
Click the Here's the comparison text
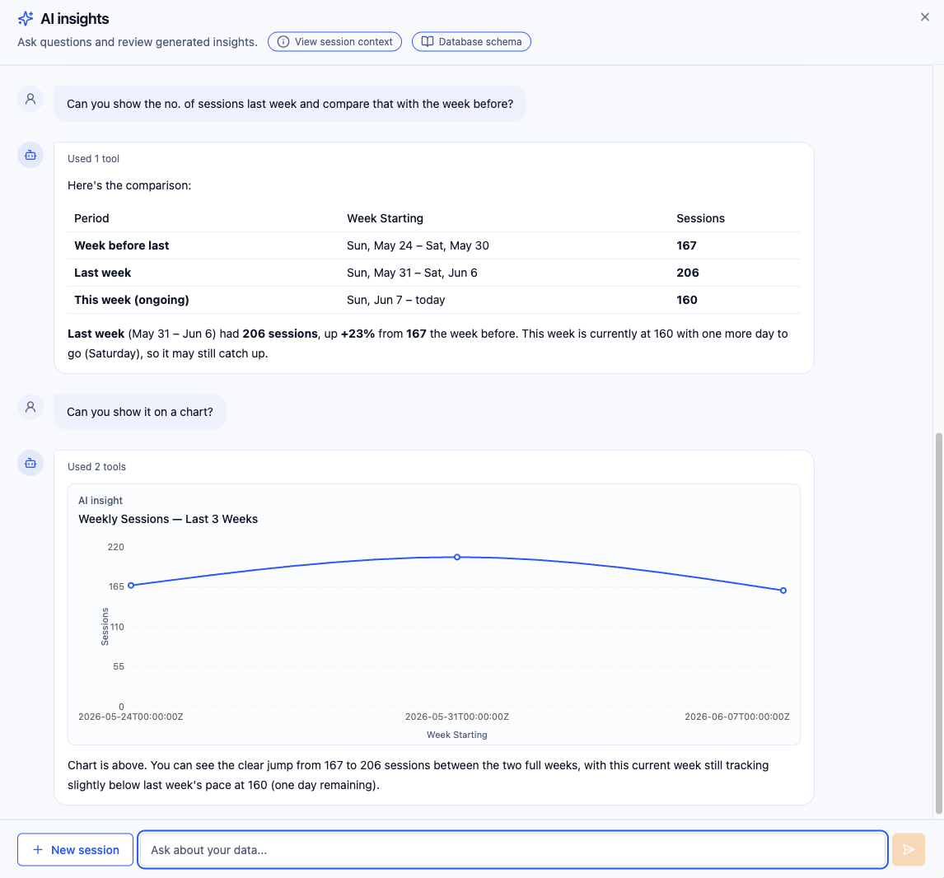click(x=129, y=186)
